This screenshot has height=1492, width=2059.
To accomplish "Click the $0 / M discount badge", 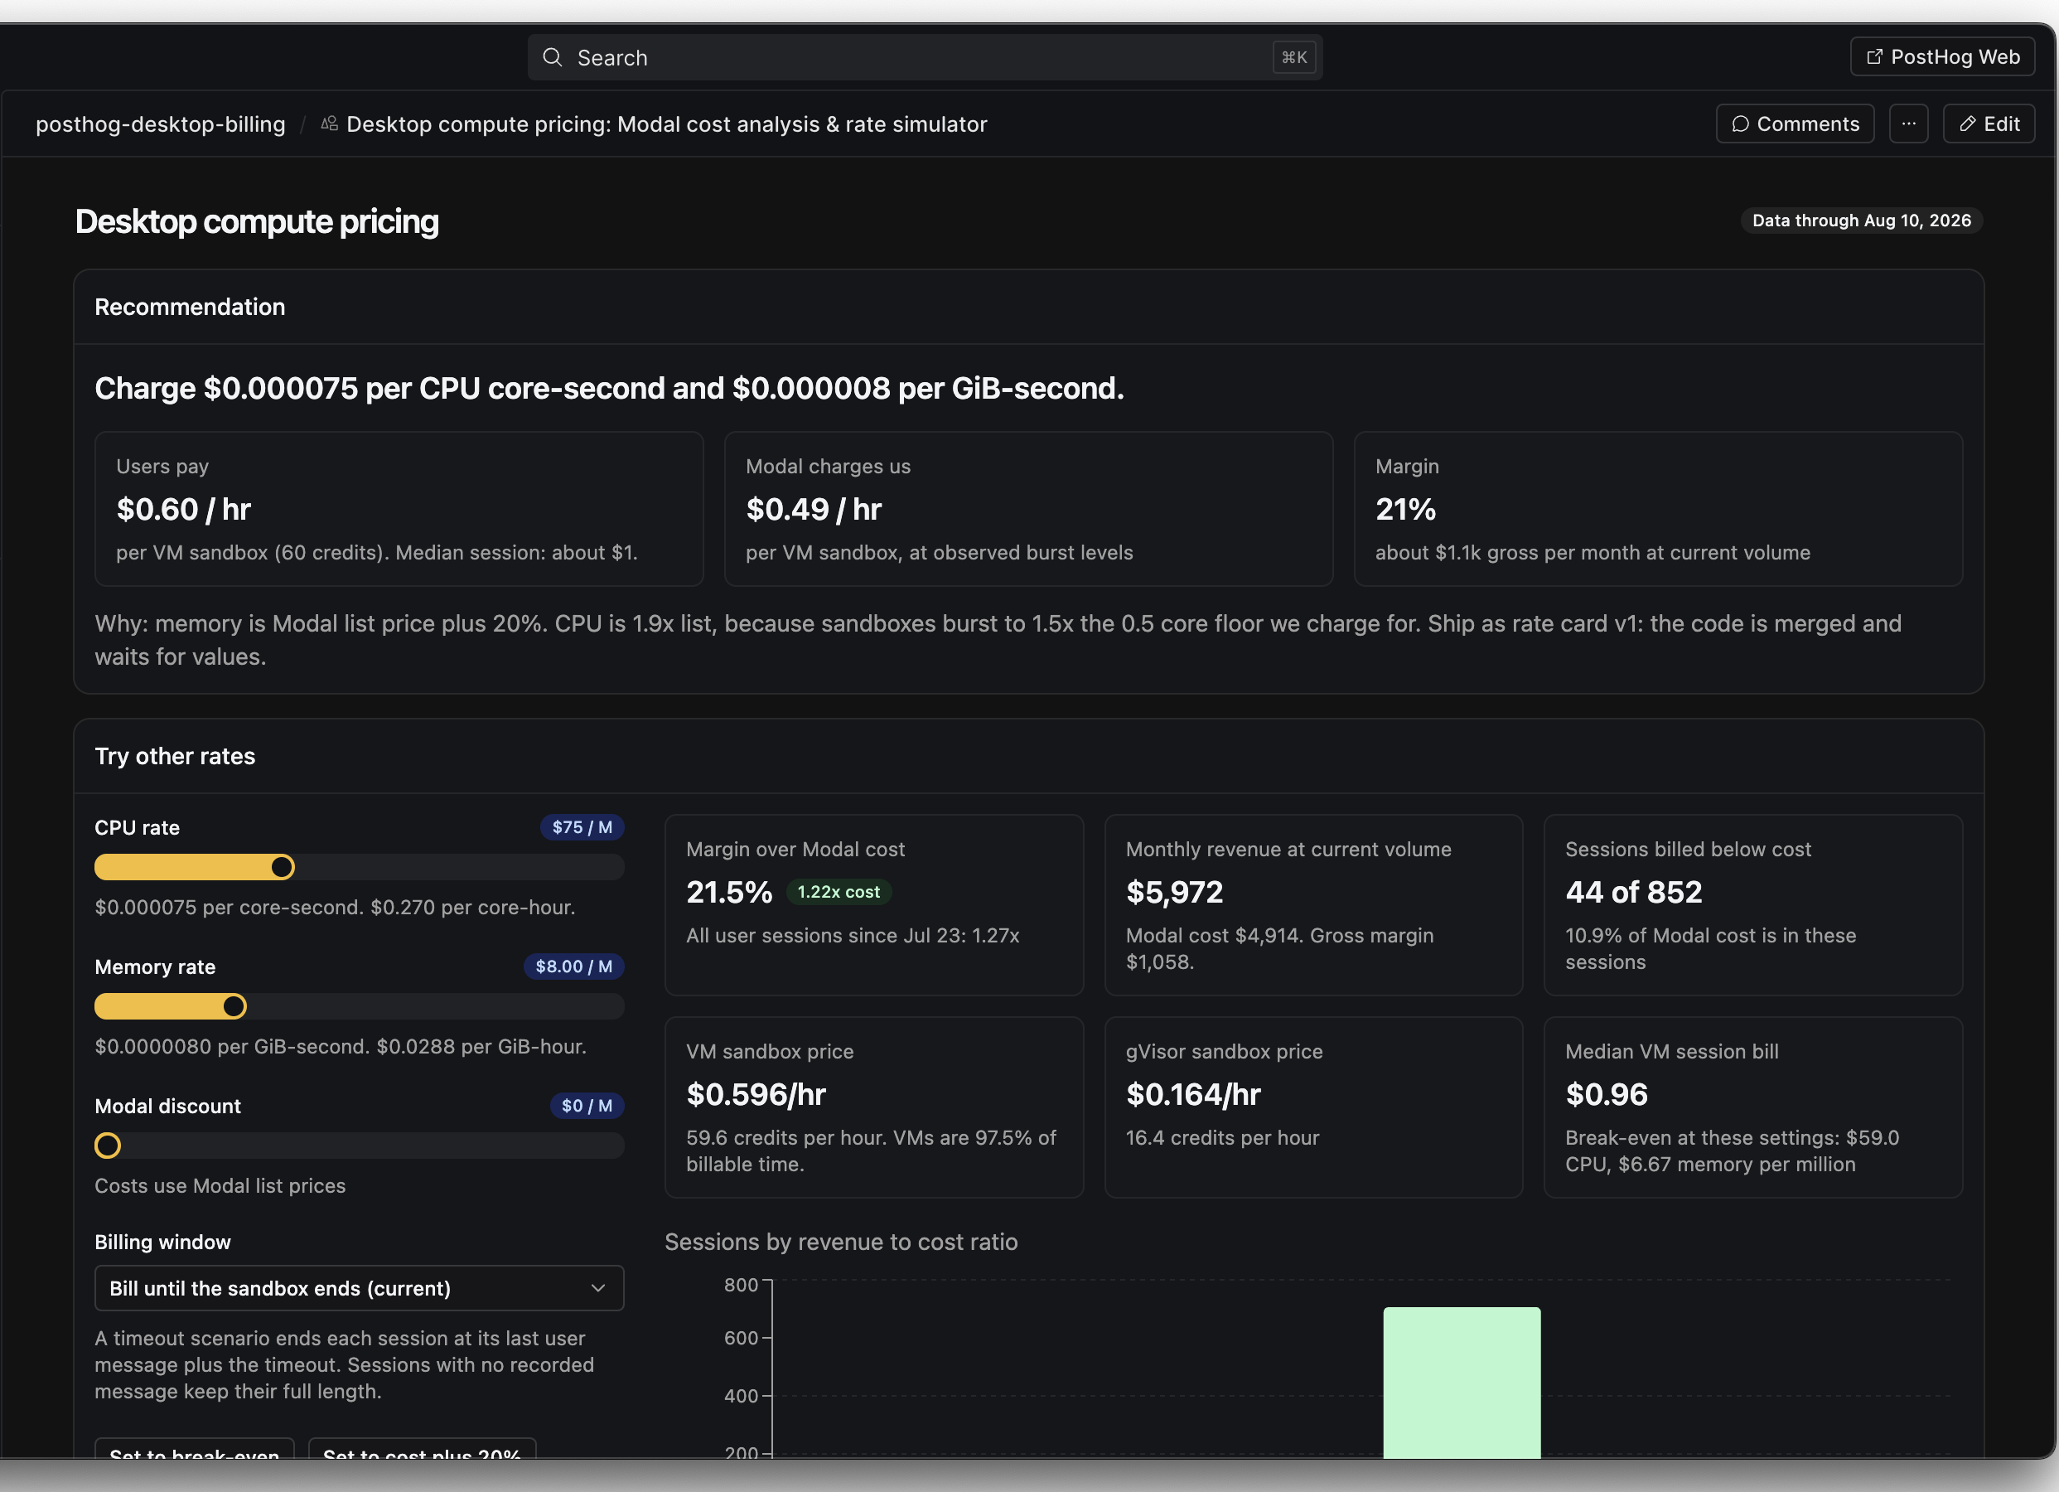I will coord(587,1105).
